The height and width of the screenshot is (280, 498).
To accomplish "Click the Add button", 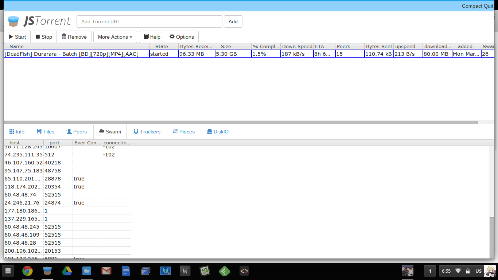I will pyautogui.click(x=233, y=22).
